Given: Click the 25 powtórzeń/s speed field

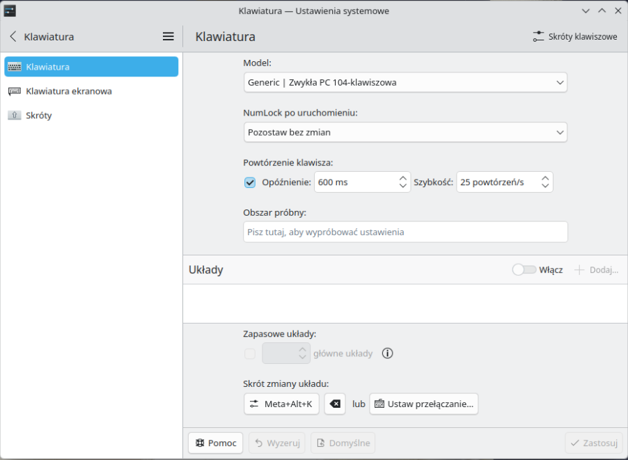Looking at the screenshot, I should (x=497, y=182).
